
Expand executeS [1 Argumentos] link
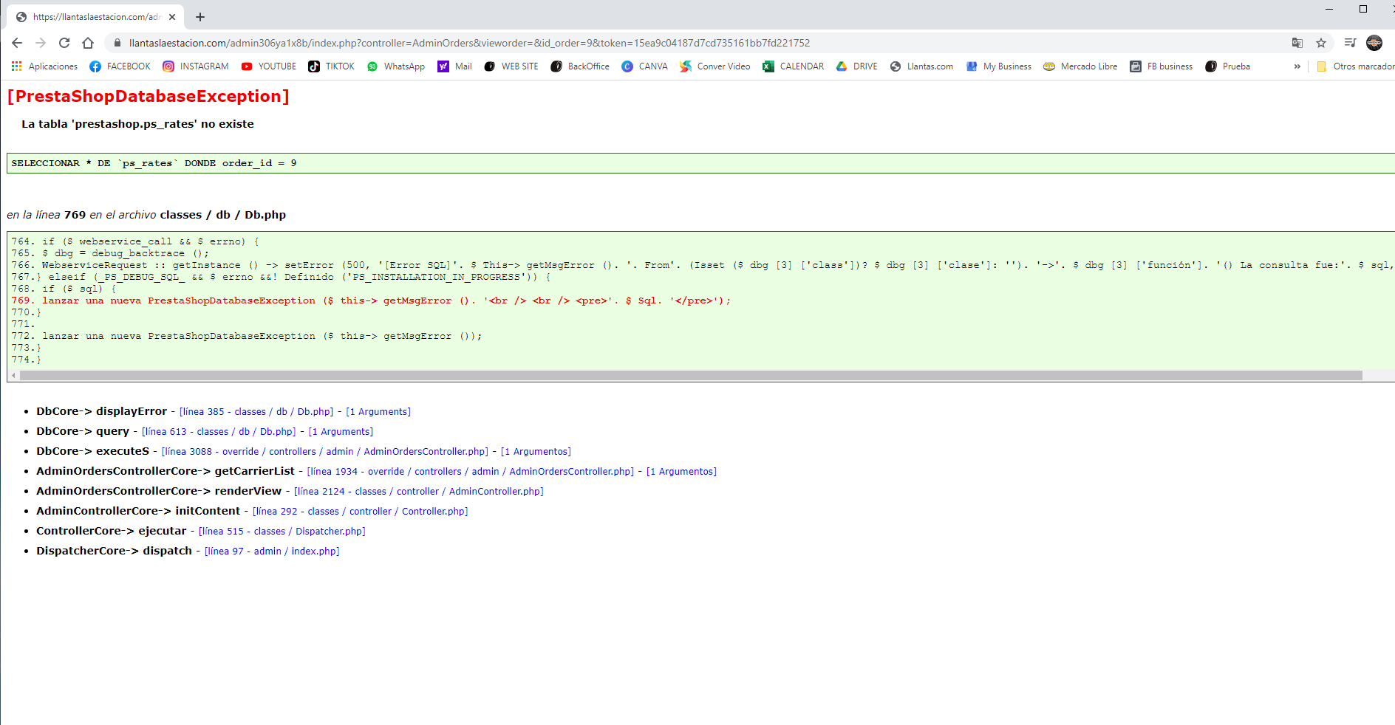[x=536, y=452]
